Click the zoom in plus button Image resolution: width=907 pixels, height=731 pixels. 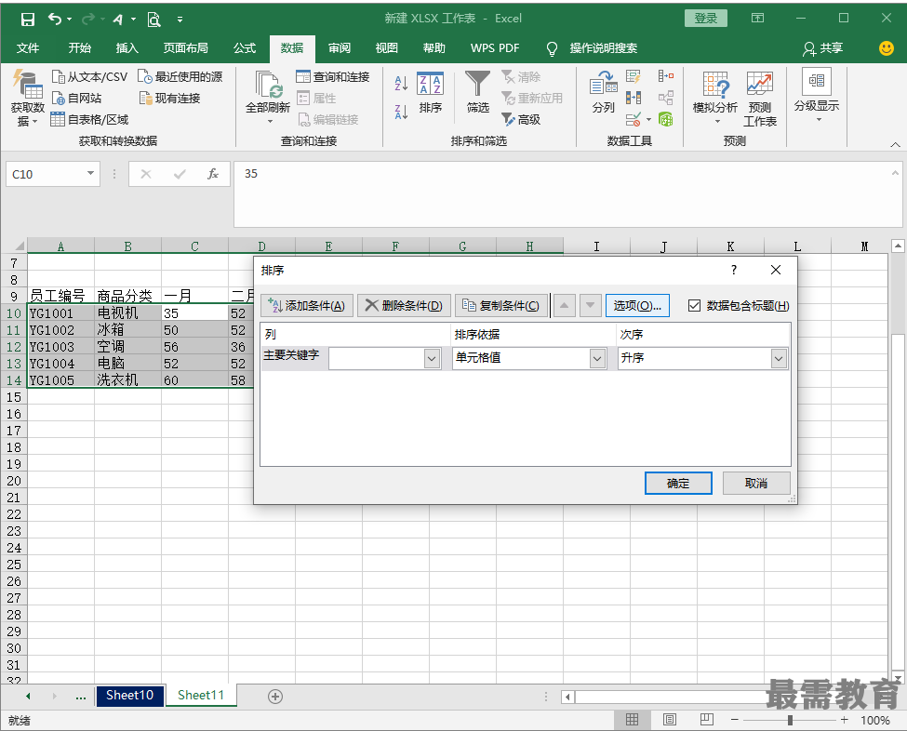coord(844,720)
